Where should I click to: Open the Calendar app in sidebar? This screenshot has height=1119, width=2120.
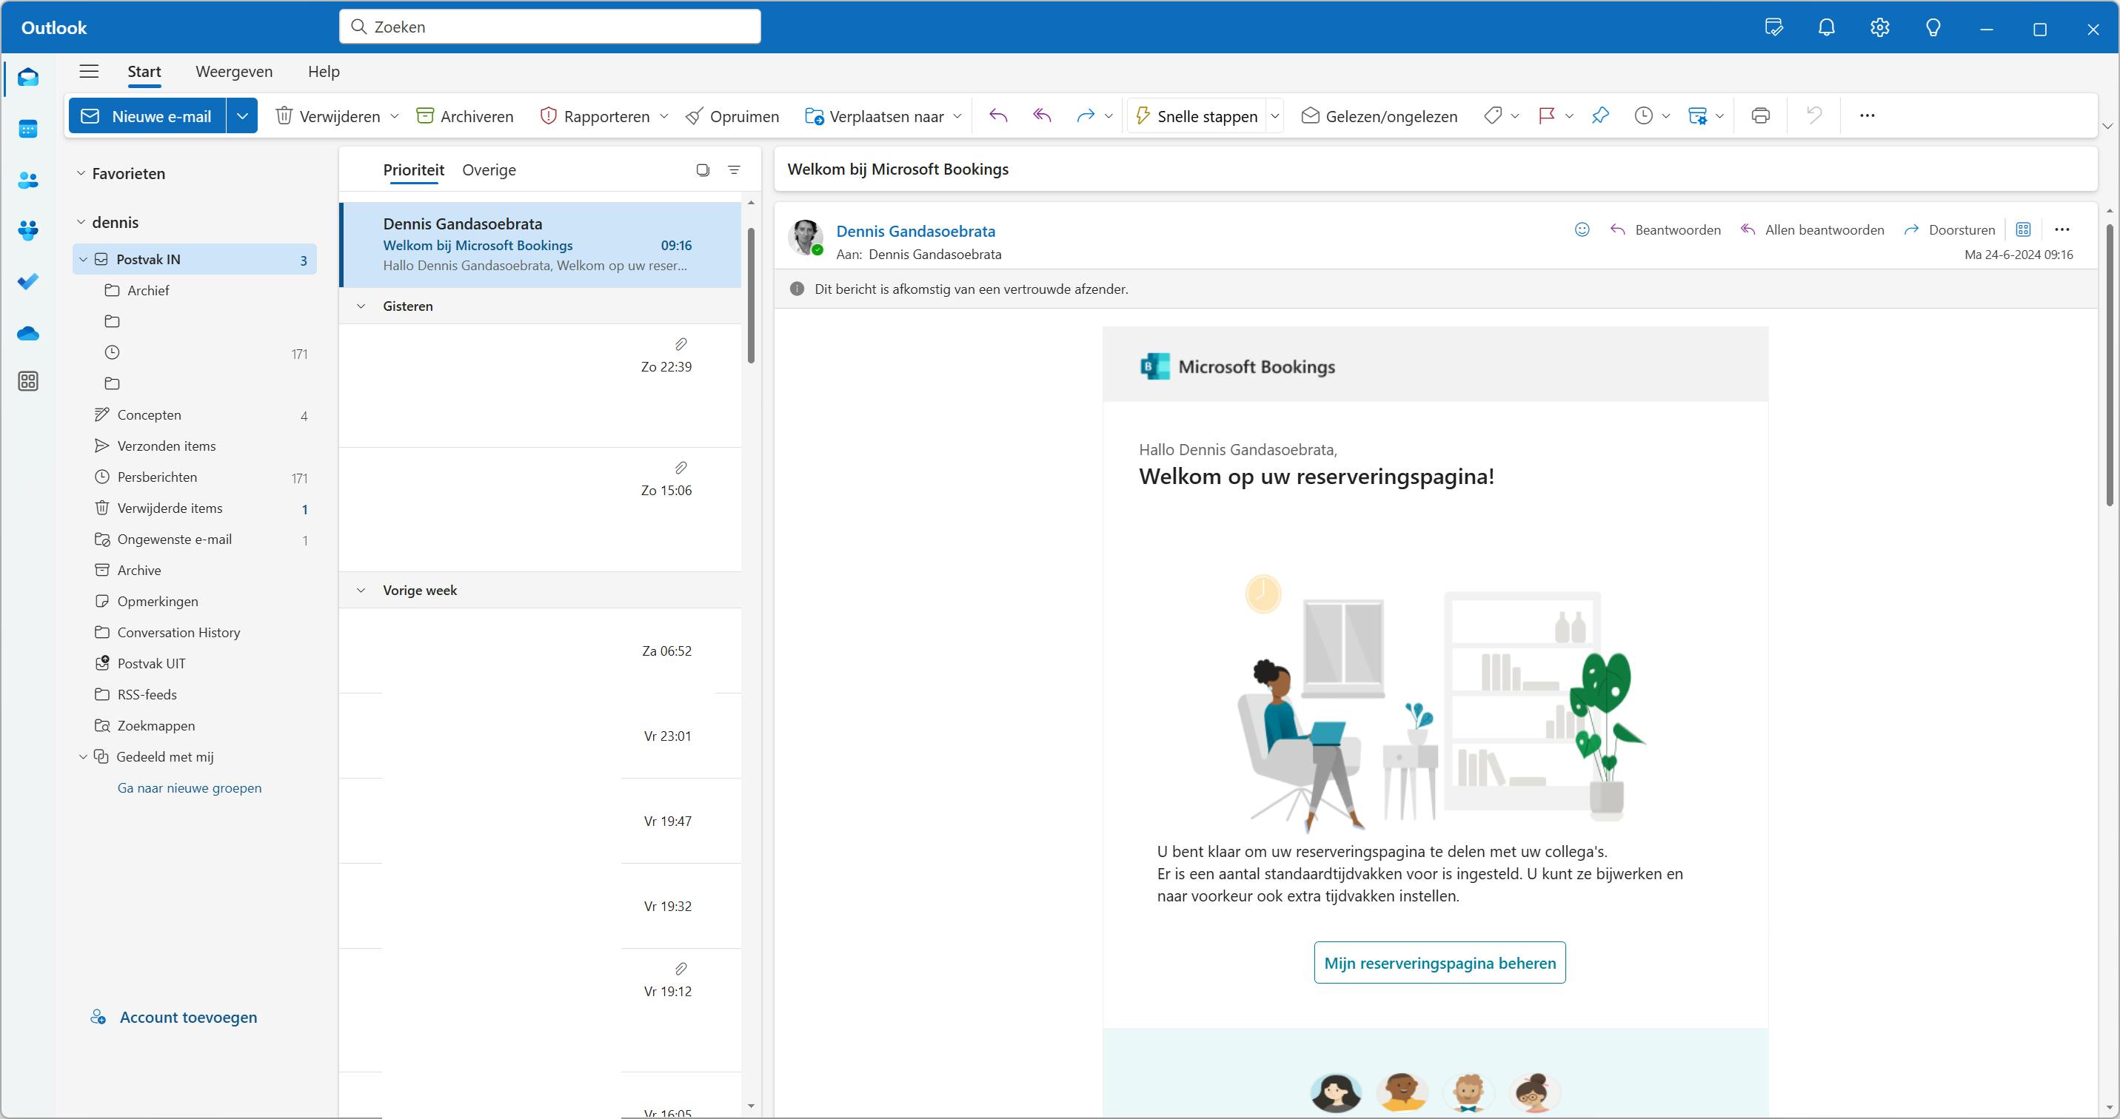pos(28,130)
